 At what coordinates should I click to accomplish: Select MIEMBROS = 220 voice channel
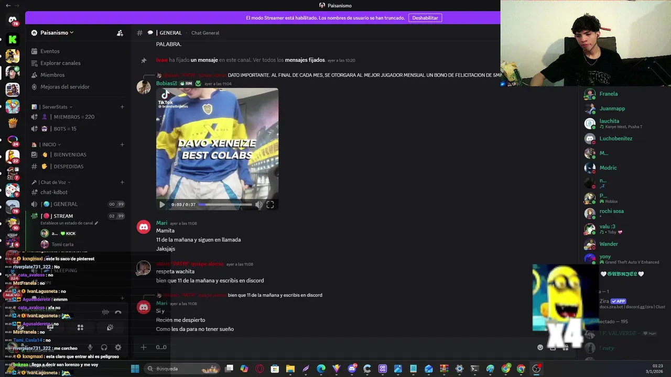point(78,117)
